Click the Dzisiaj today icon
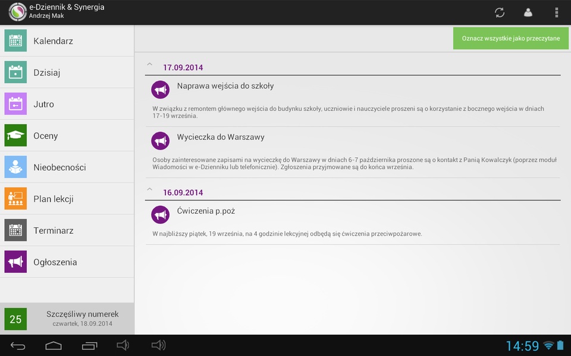The image size is (571, 356). pyautogui.click(x=15, y=72)
